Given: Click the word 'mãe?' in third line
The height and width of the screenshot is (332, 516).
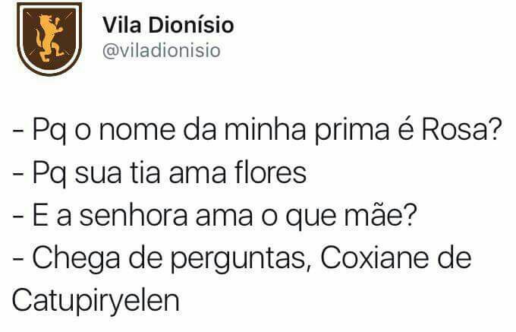Looking at the screenshot, I should 380,215.
